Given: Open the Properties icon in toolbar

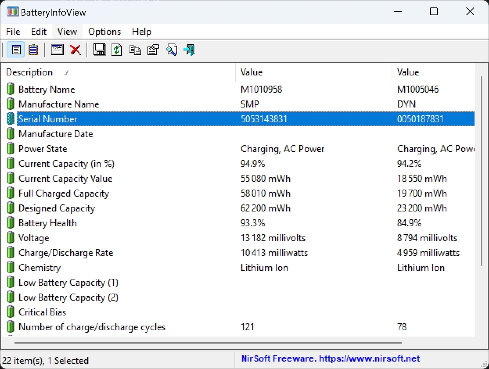Looking at the screenshot, I should coord(153,50).
